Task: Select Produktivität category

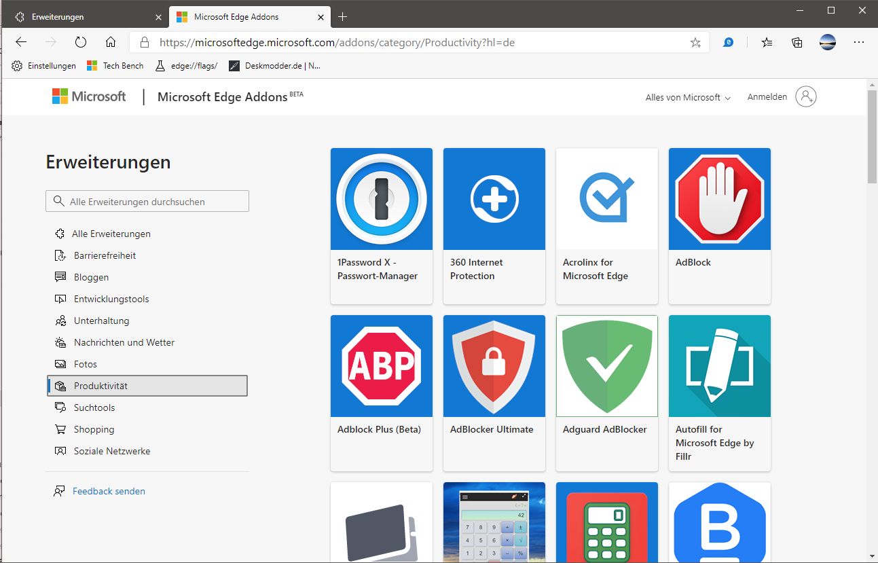Action: click(x=147, y=386)
